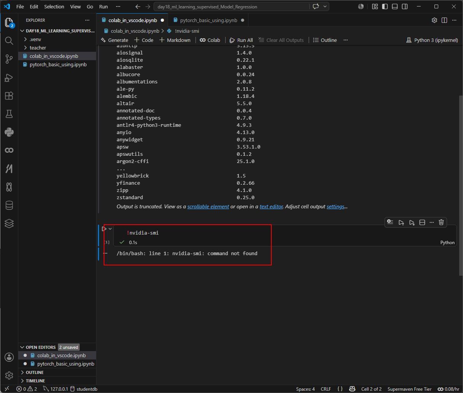Add a Code cell
Viewport: 463px width, 393px height.
tap(144, 40)
